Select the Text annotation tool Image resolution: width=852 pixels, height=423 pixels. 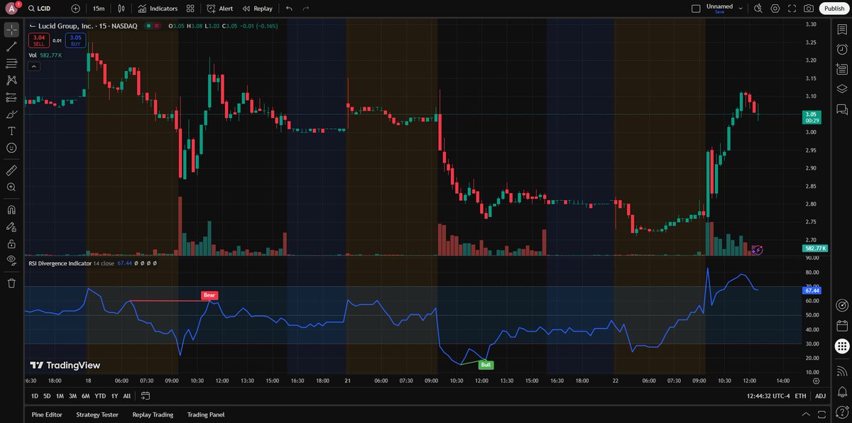point(11,131)
